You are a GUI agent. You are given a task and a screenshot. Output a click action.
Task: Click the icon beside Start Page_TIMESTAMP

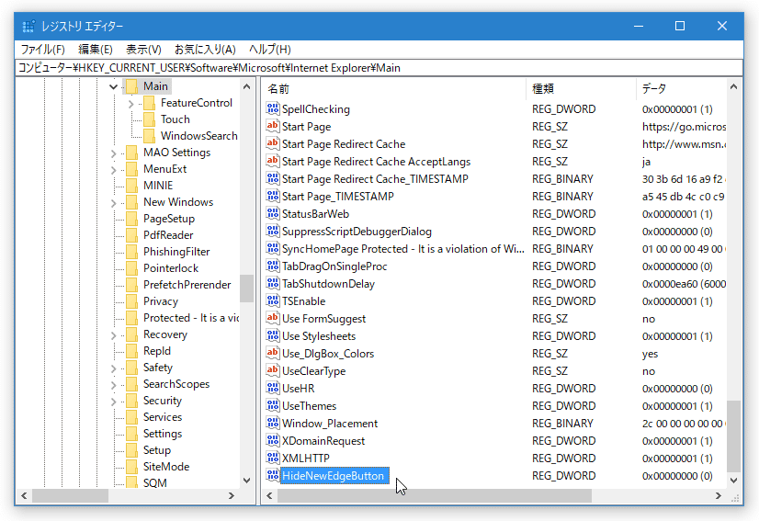[x=273, y=196]
